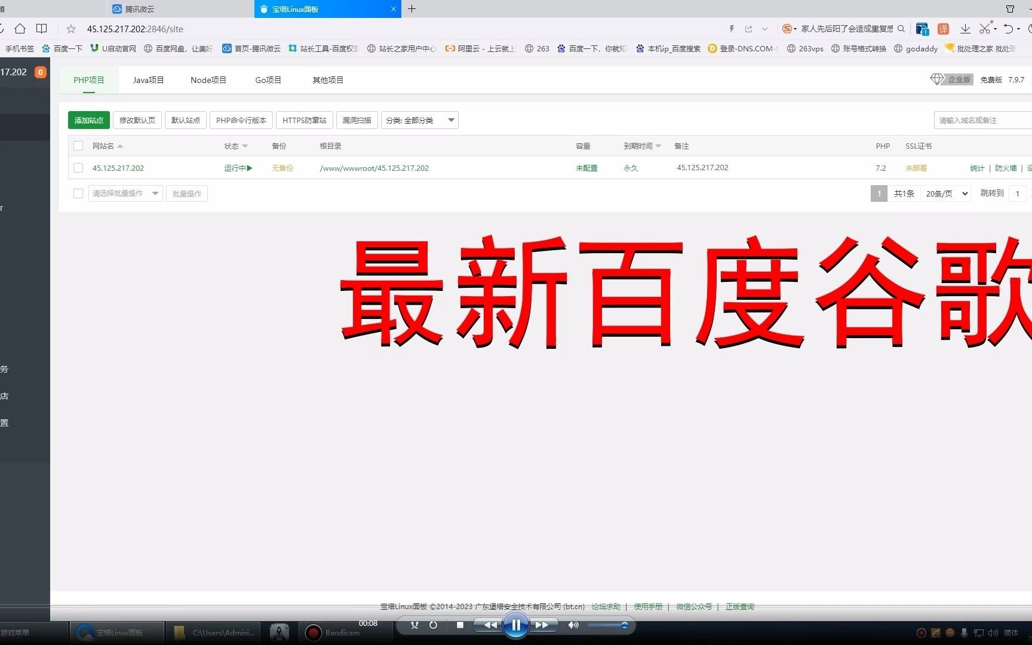This screenshot has height=645, width=1032.
Task: Switch to the PHP项目 tab
Action: coord(89,80)
